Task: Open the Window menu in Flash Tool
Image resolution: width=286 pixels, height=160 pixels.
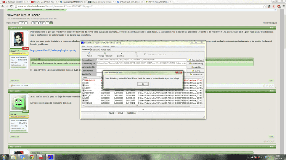Action: (106, 46)
